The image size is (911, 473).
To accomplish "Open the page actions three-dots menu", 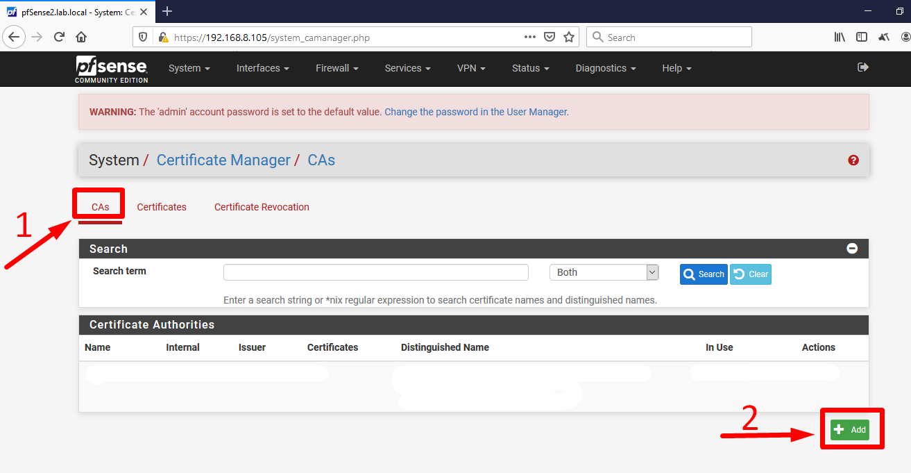I will tap(530, 38).
